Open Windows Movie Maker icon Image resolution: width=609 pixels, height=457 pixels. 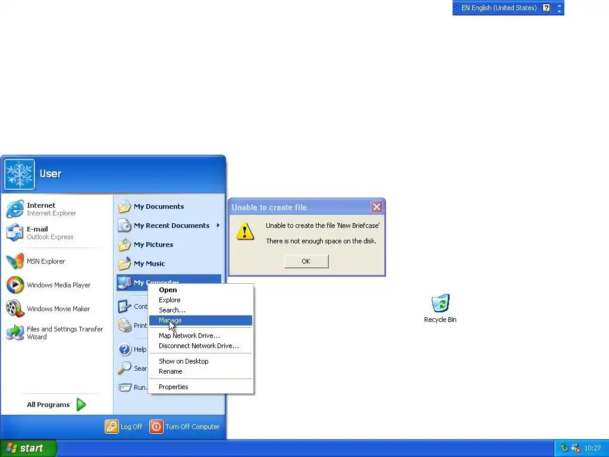[15, 309]
